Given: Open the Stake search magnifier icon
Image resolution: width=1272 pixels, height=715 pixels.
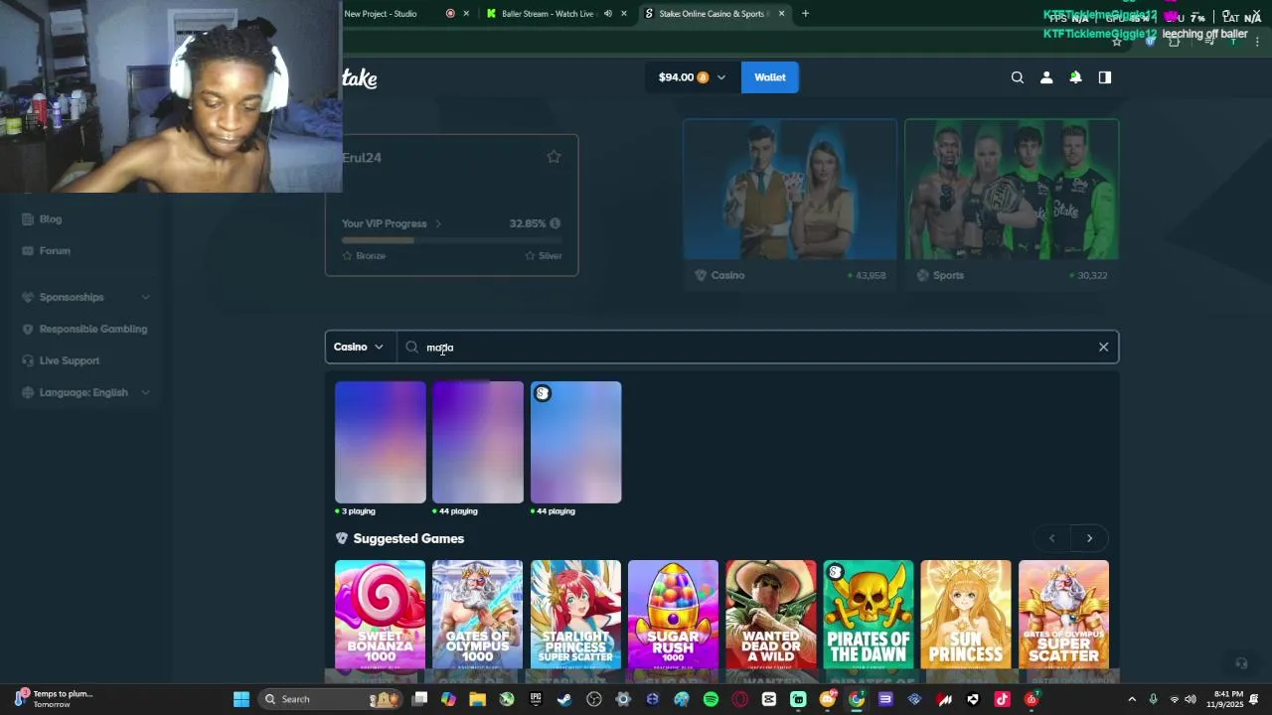Looking at the screenshot, I should tap(1017, 77).
